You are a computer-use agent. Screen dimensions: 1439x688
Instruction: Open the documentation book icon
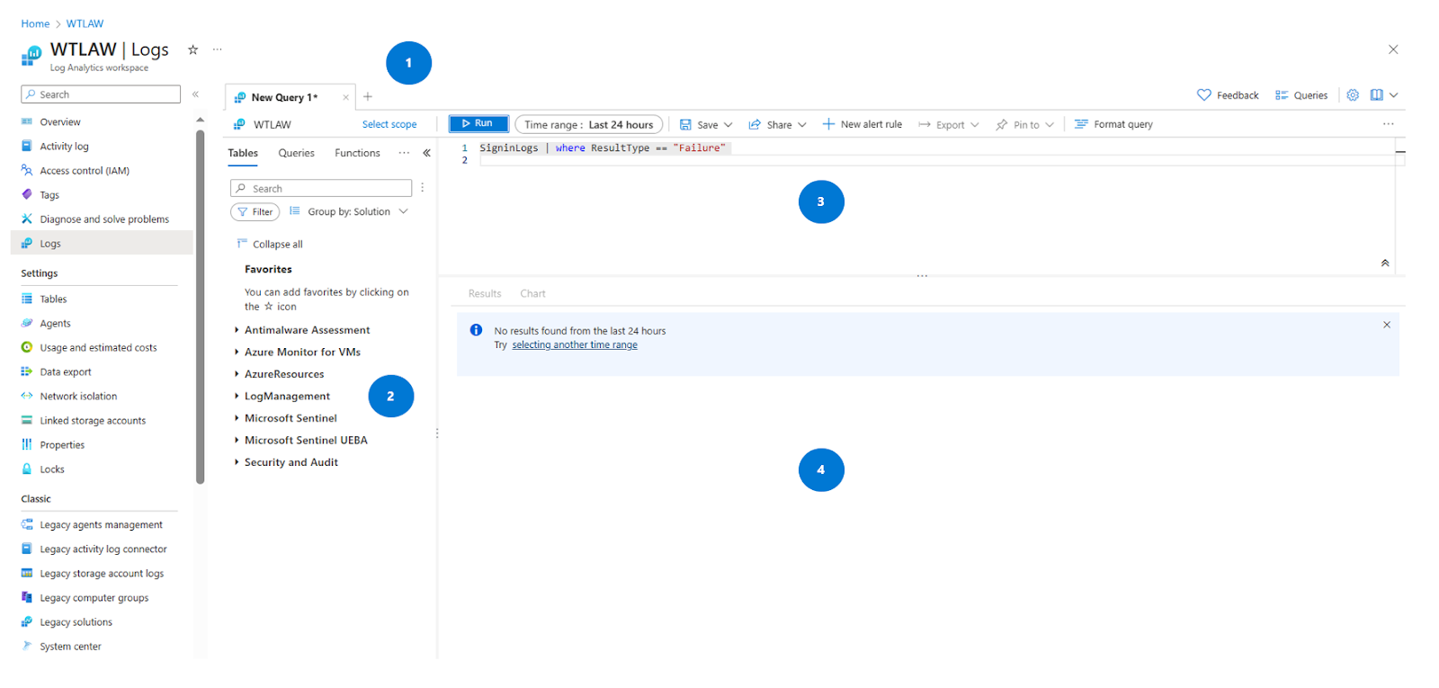(1376, 95)
